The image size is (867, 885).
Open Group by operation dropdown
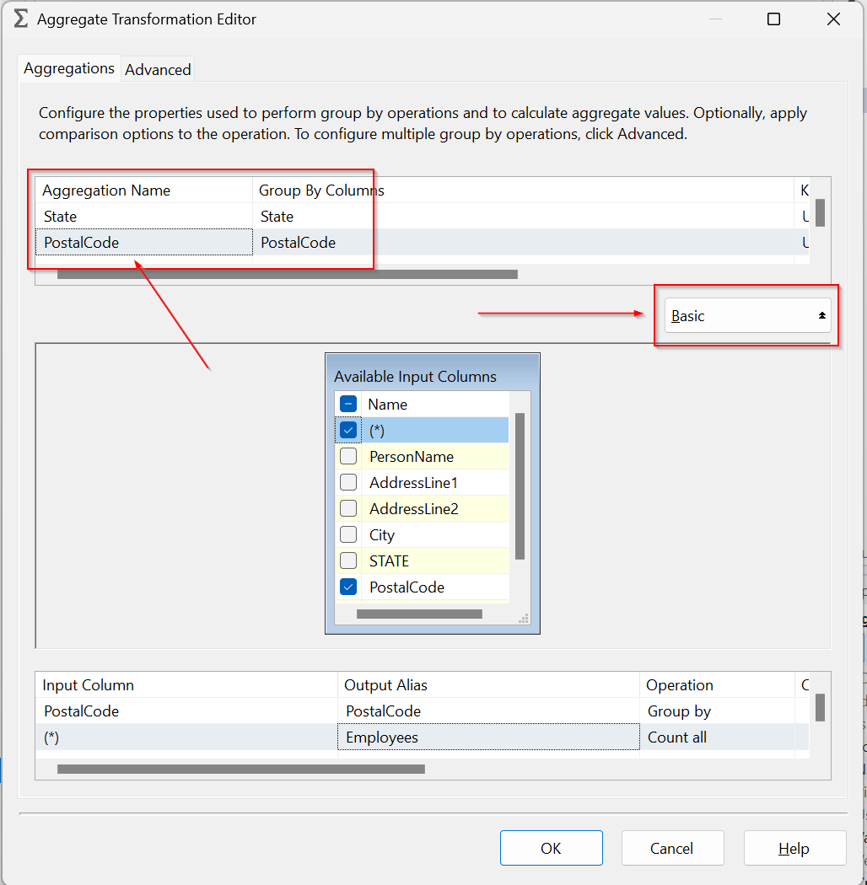(x=717, y=711)
